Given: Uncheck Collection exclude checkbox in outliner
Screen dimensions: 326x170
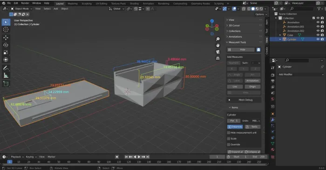Looking at the screenshot, I should click(313, 18).
